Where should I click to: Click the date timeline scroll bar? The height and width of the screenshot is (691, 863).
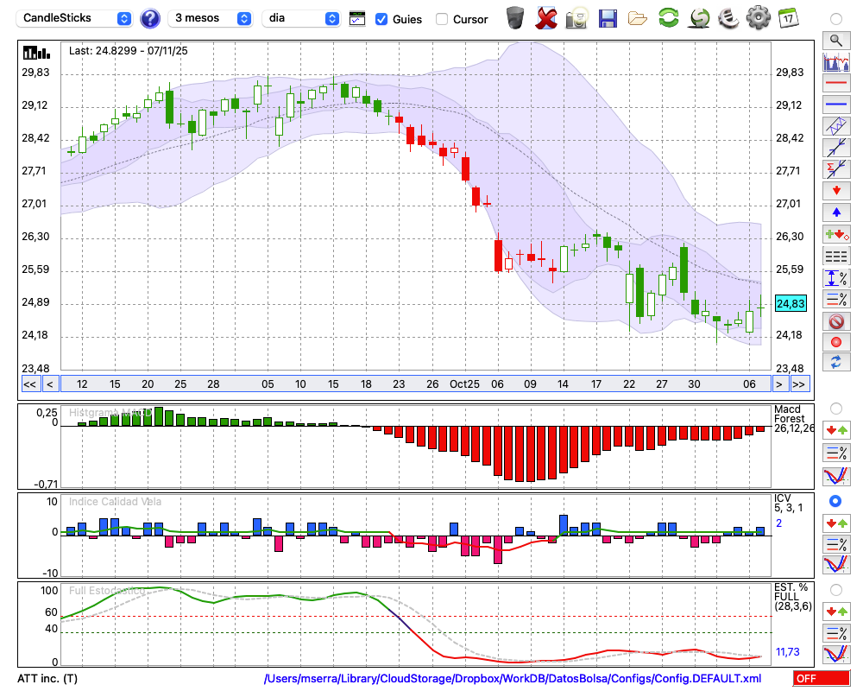[414, 384]
